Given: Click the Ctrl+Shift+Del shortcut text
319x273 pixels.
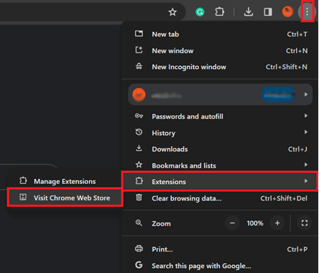Looking at the screenshot, I should click(x=284, y=198).
